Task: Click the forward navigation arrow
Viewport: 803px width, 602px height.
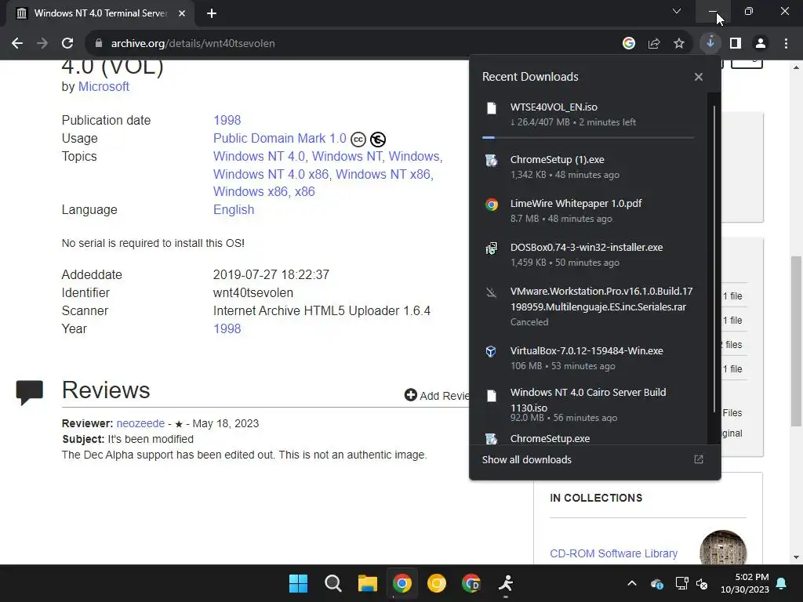Action: (x=42, y=44)
